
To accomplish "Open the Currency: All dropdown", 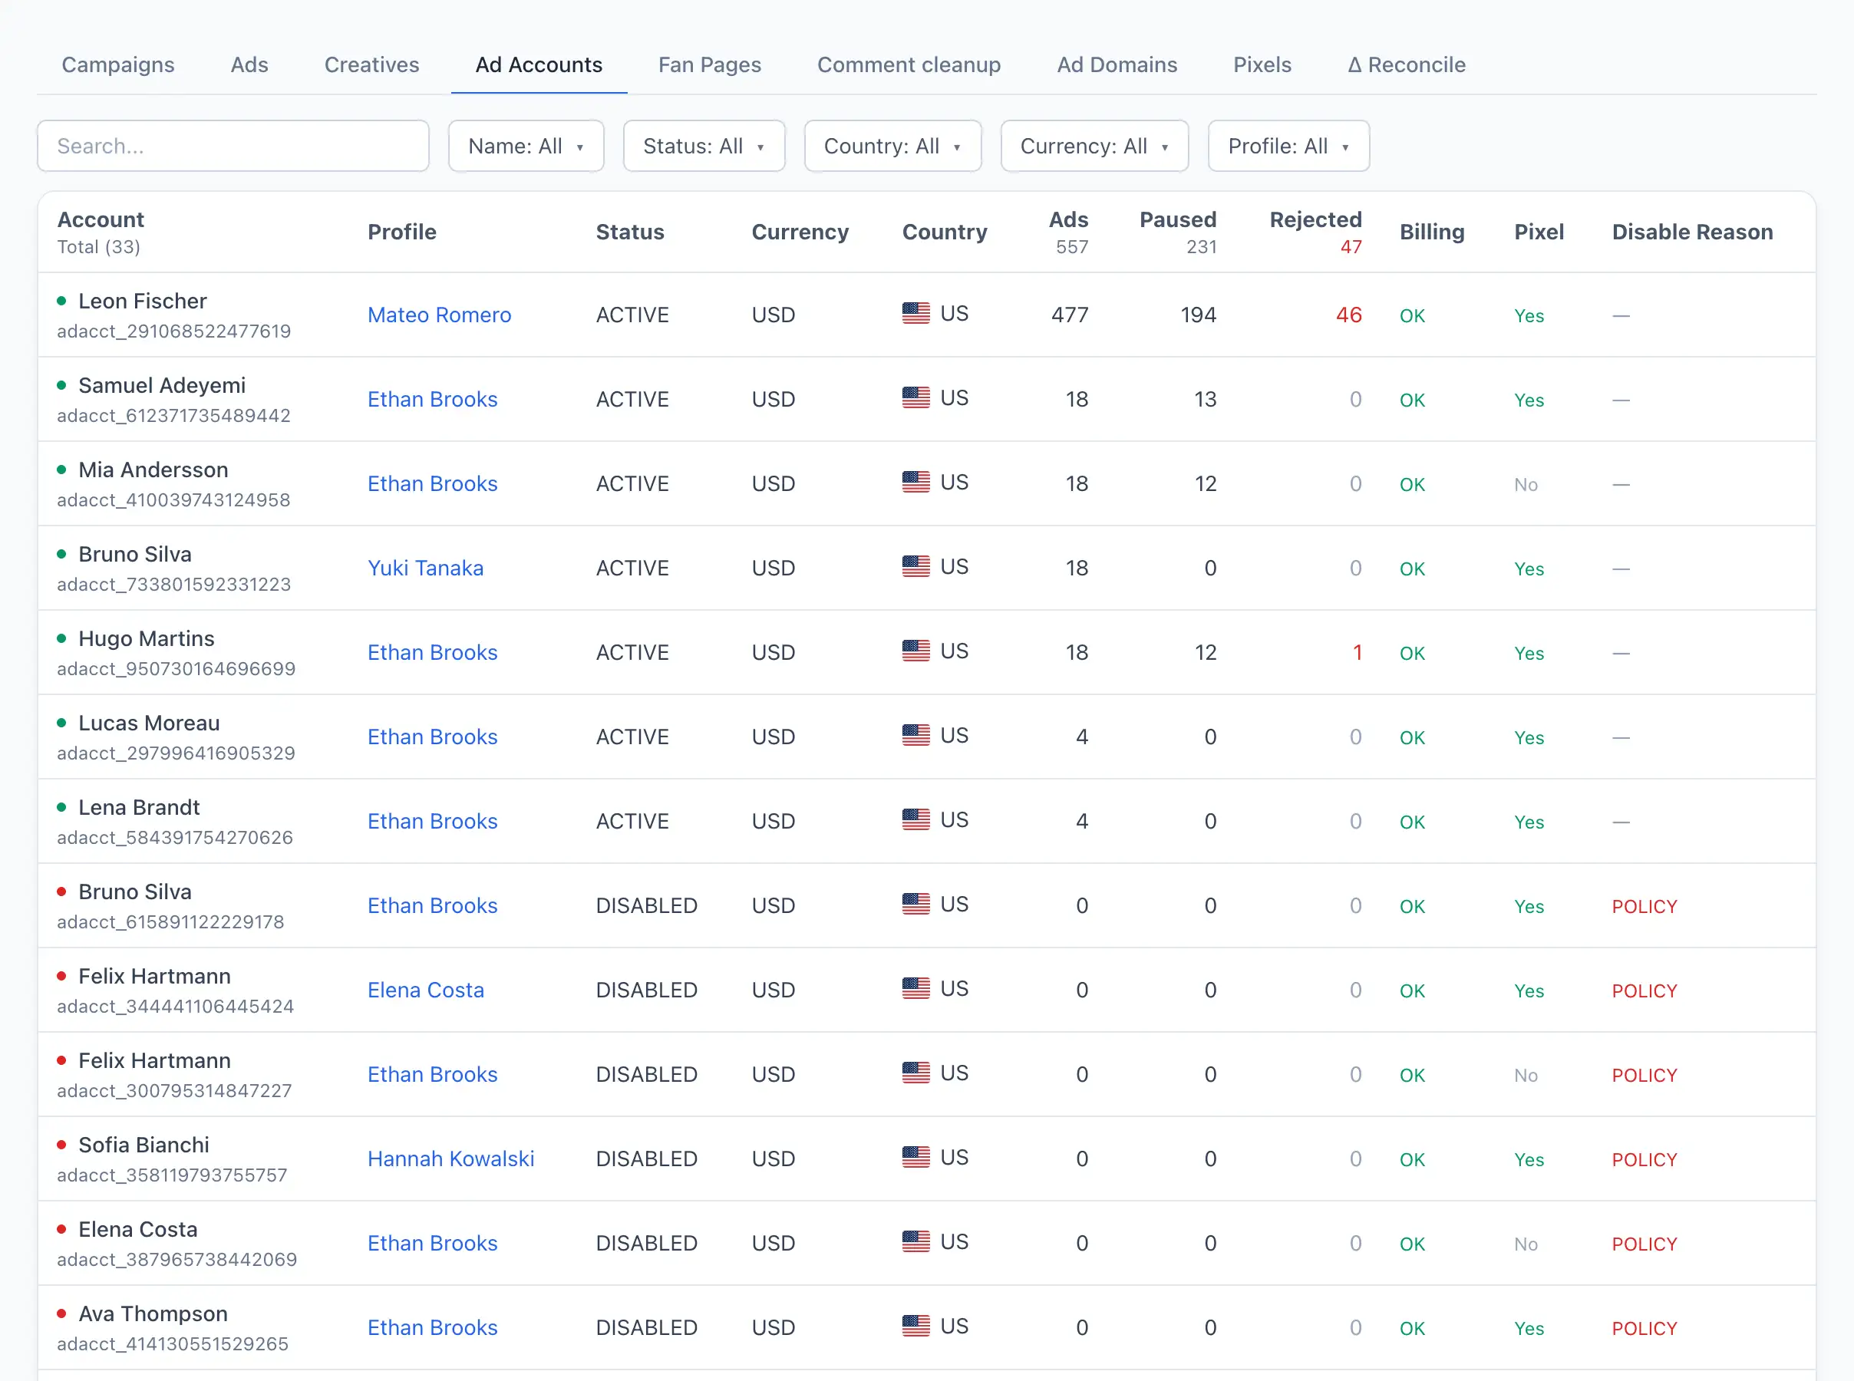I will (x=1094, y=147).
